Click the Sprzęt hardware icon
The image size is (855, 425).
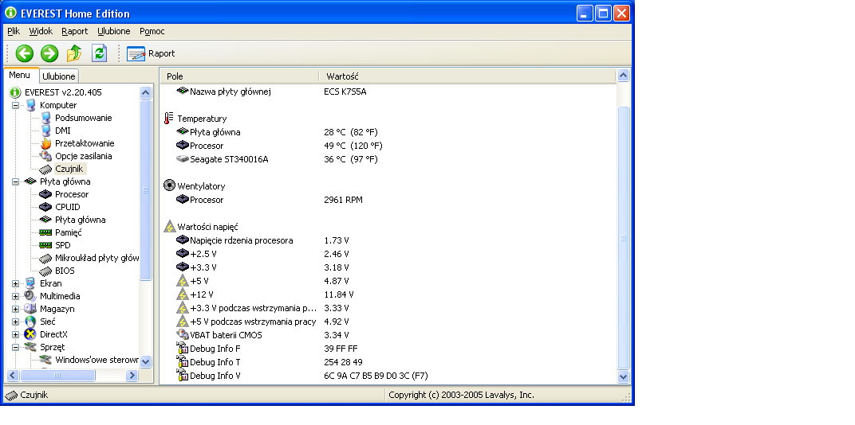pyautogui.click(x=30, y=347)
